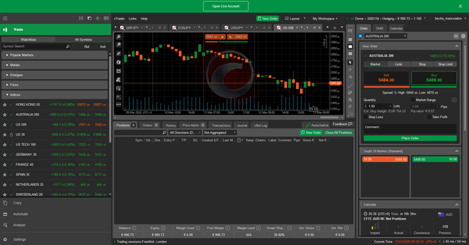
Task: Click the symbol list vertical scrollbar
Action: (110, 98)
